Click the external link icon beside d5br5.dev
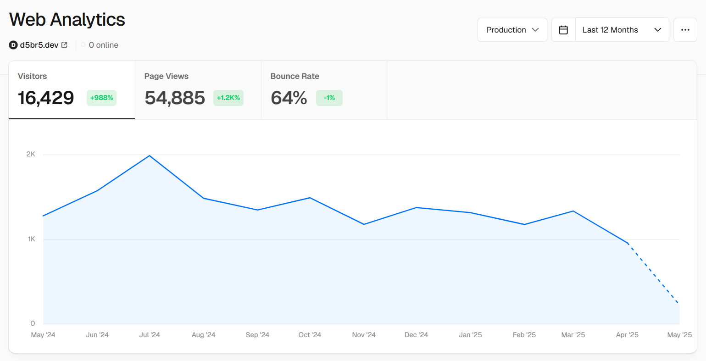This screenshot has height=361, width=706. click(65, 45)
